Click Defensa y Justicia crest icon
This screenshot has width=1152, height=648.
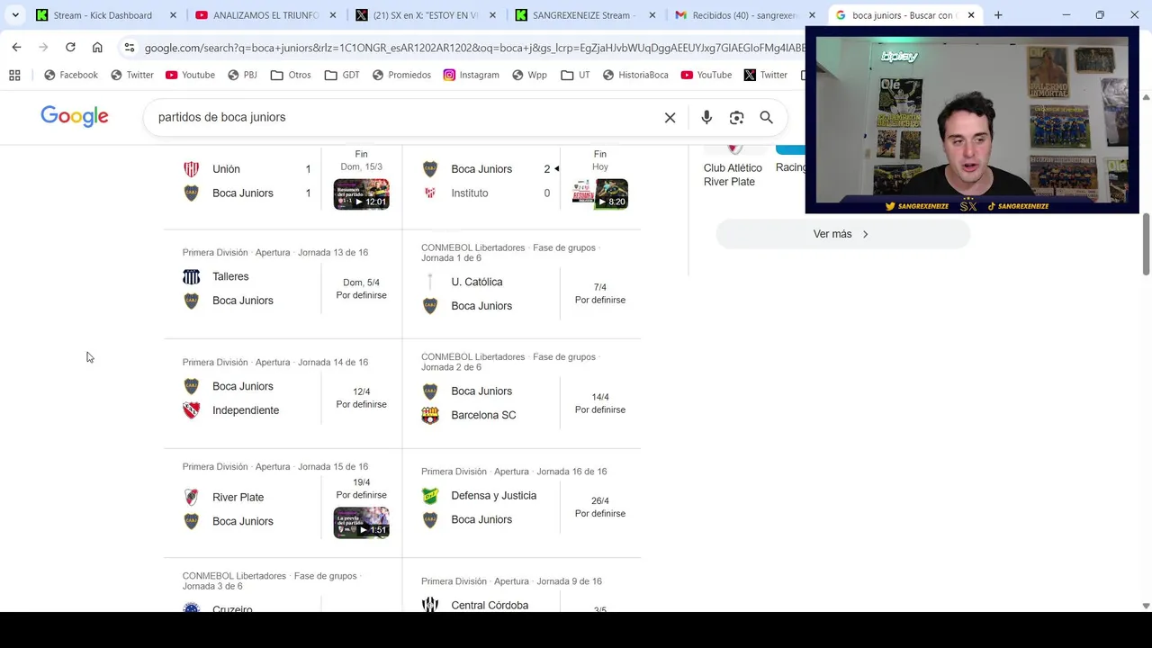pyautogui.click(x=430, y=496)
